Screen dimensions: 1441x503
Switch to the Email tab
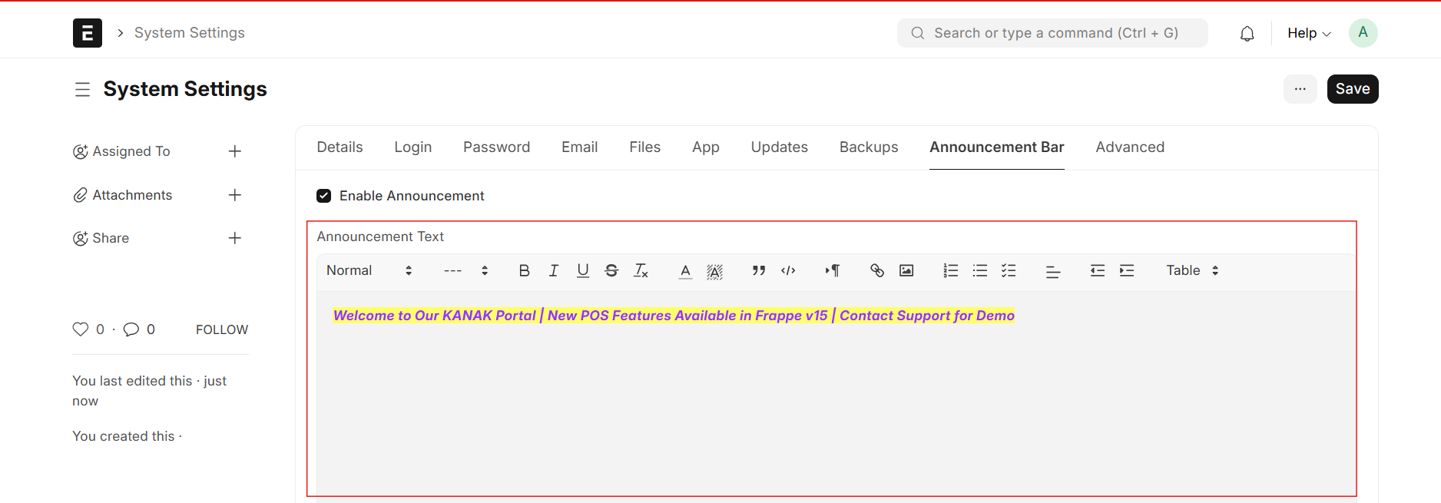(579, 147)
